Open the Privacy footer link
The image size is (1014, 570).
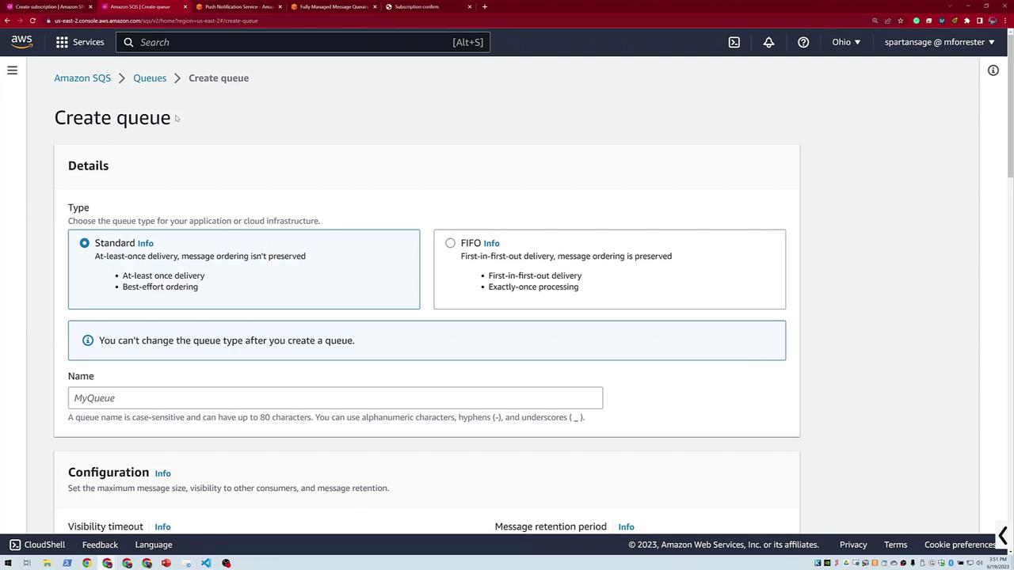pos(853,545)
